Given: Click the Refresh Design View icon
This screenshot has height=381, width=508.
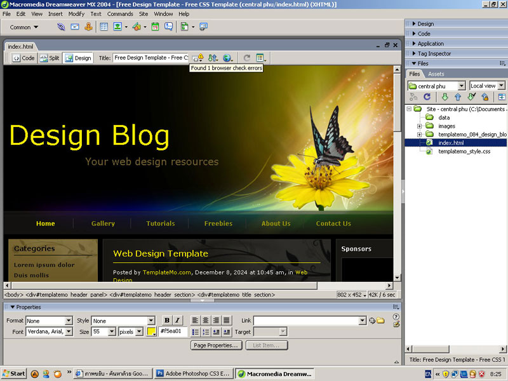Looking at the screenshot, I should pyautogui.click(x=247, y=58).
